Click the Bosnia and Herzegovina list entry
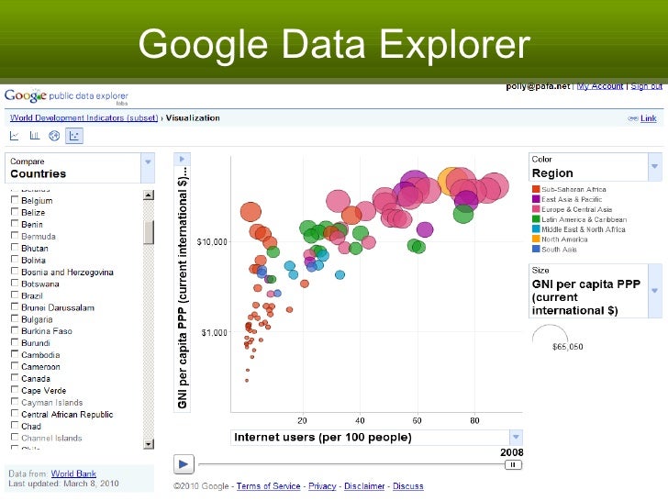 pos(67,272)
